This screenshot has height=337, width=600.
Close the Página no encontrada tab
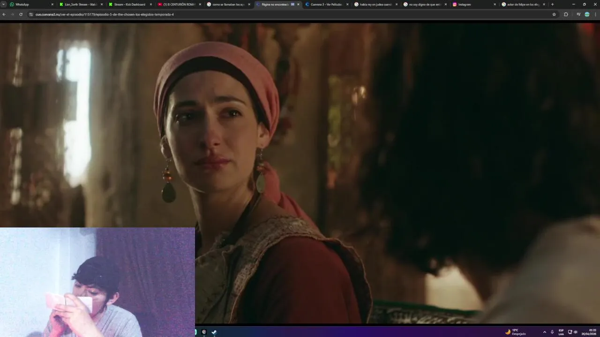coord(298,4)
